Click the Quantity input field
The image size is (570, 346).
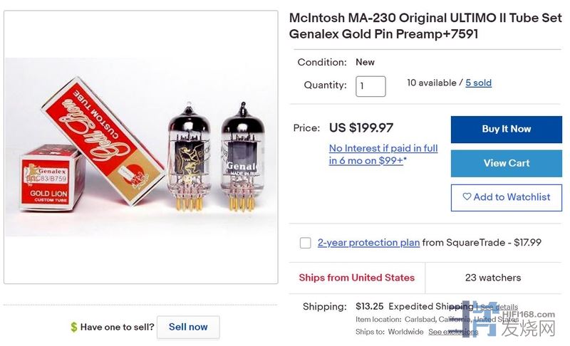click(370, 86)
